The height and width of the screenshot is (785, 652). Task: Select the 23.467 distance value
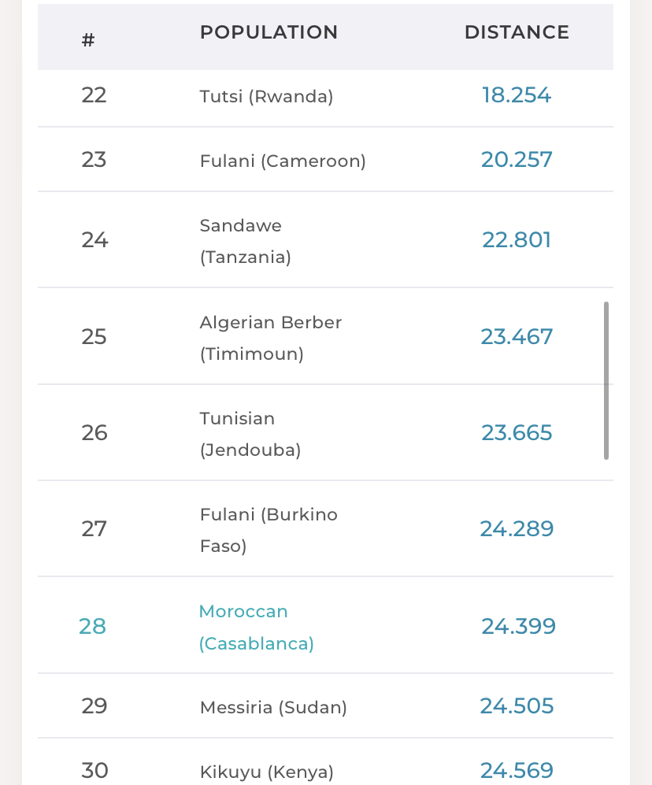517,337
